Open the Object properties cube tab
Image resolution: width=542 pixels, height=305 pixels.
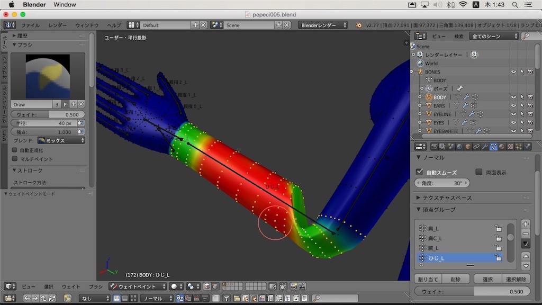point(468,147)
